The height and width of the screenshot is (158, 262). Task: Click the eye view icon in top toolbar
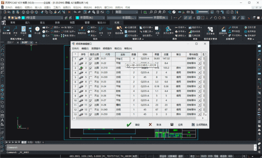pos(180,12)
